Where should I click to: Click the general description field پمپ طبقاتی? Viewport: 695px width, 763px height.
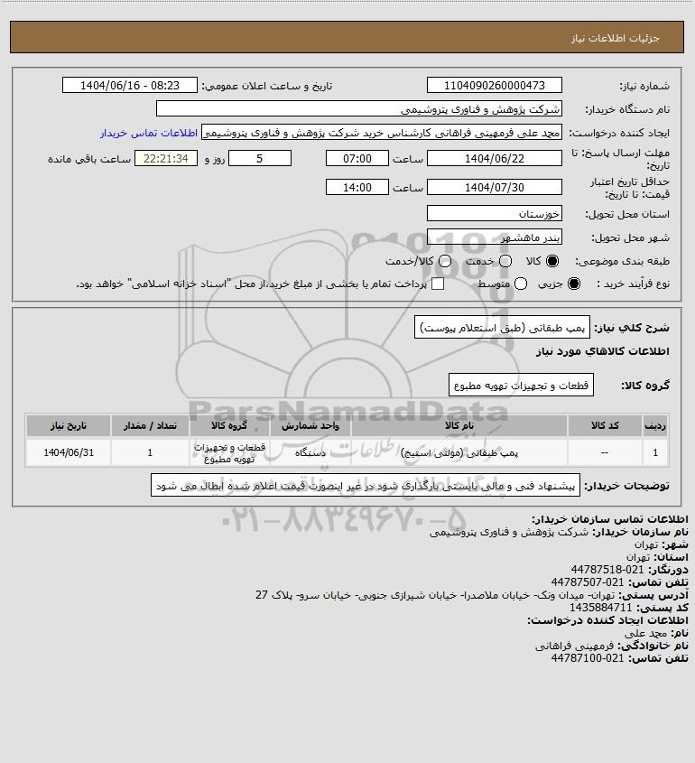click(x=502, y=328)
